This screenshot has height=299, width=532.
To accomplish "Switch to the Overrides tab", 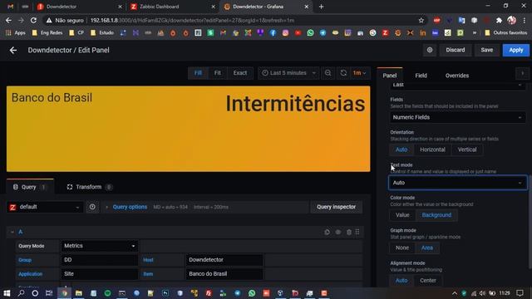I will [x=456, y=76].
